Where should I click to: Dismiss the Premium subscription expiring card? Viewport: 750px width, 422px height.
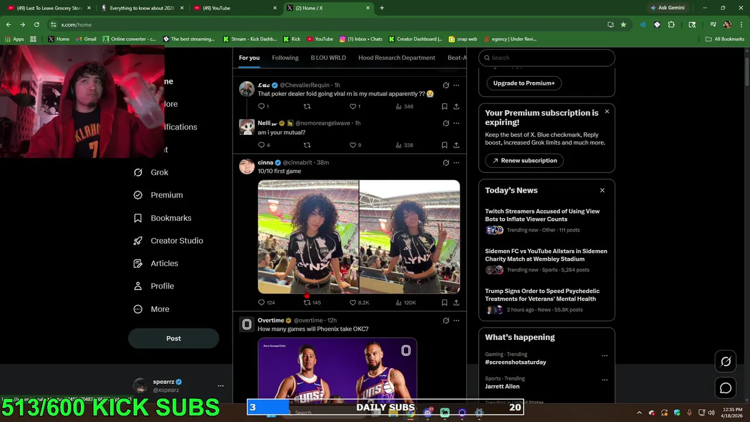point(606,111)
